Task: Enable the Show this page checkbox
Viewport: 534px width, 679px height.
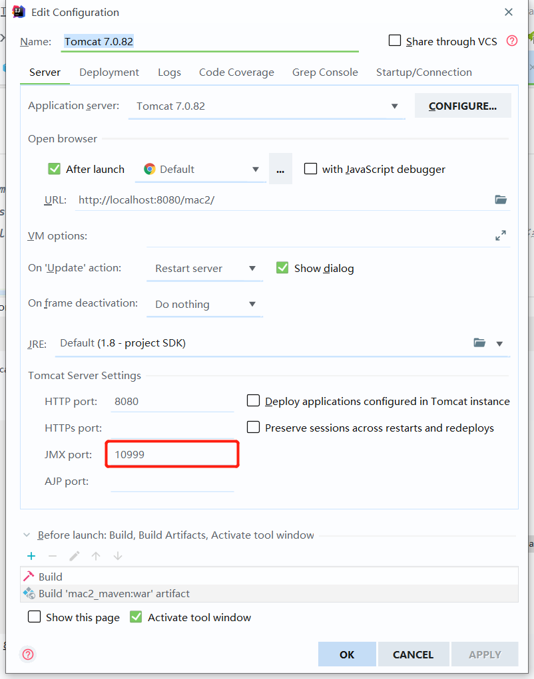Action: (x=34, y=616)
